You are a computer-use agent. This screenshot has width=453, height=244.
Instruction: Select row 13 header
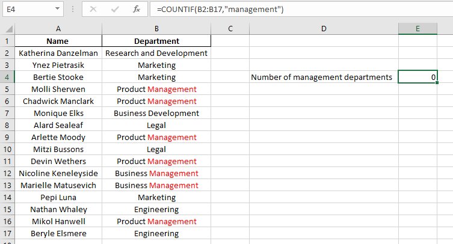click(x=7, y=185)
